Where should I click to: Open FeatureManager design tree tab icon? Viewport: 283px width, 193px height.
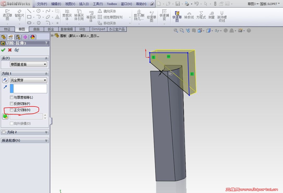pos(3,37)
